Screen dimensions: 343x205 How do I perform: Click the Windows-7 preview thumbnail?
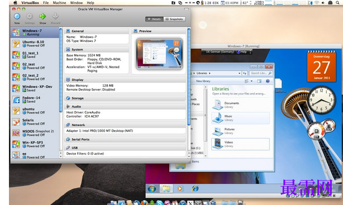click(x=159, y=54)
